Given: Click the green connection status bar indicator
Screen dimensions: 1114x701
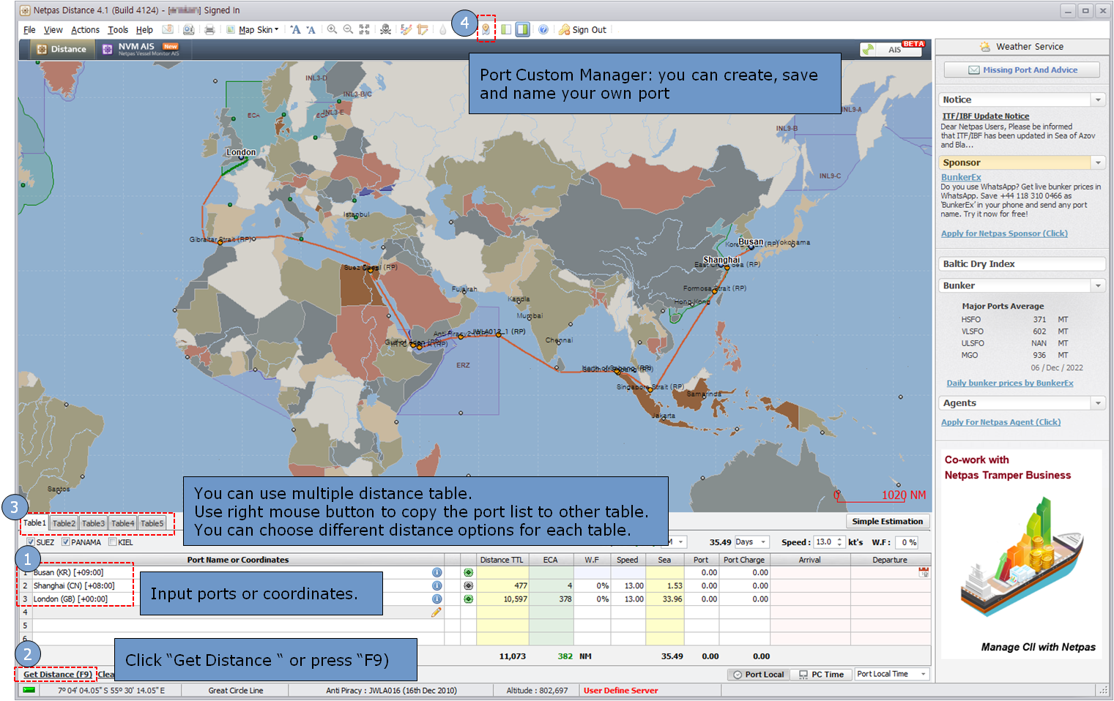Looking at the screenshot, I should 29,690.
